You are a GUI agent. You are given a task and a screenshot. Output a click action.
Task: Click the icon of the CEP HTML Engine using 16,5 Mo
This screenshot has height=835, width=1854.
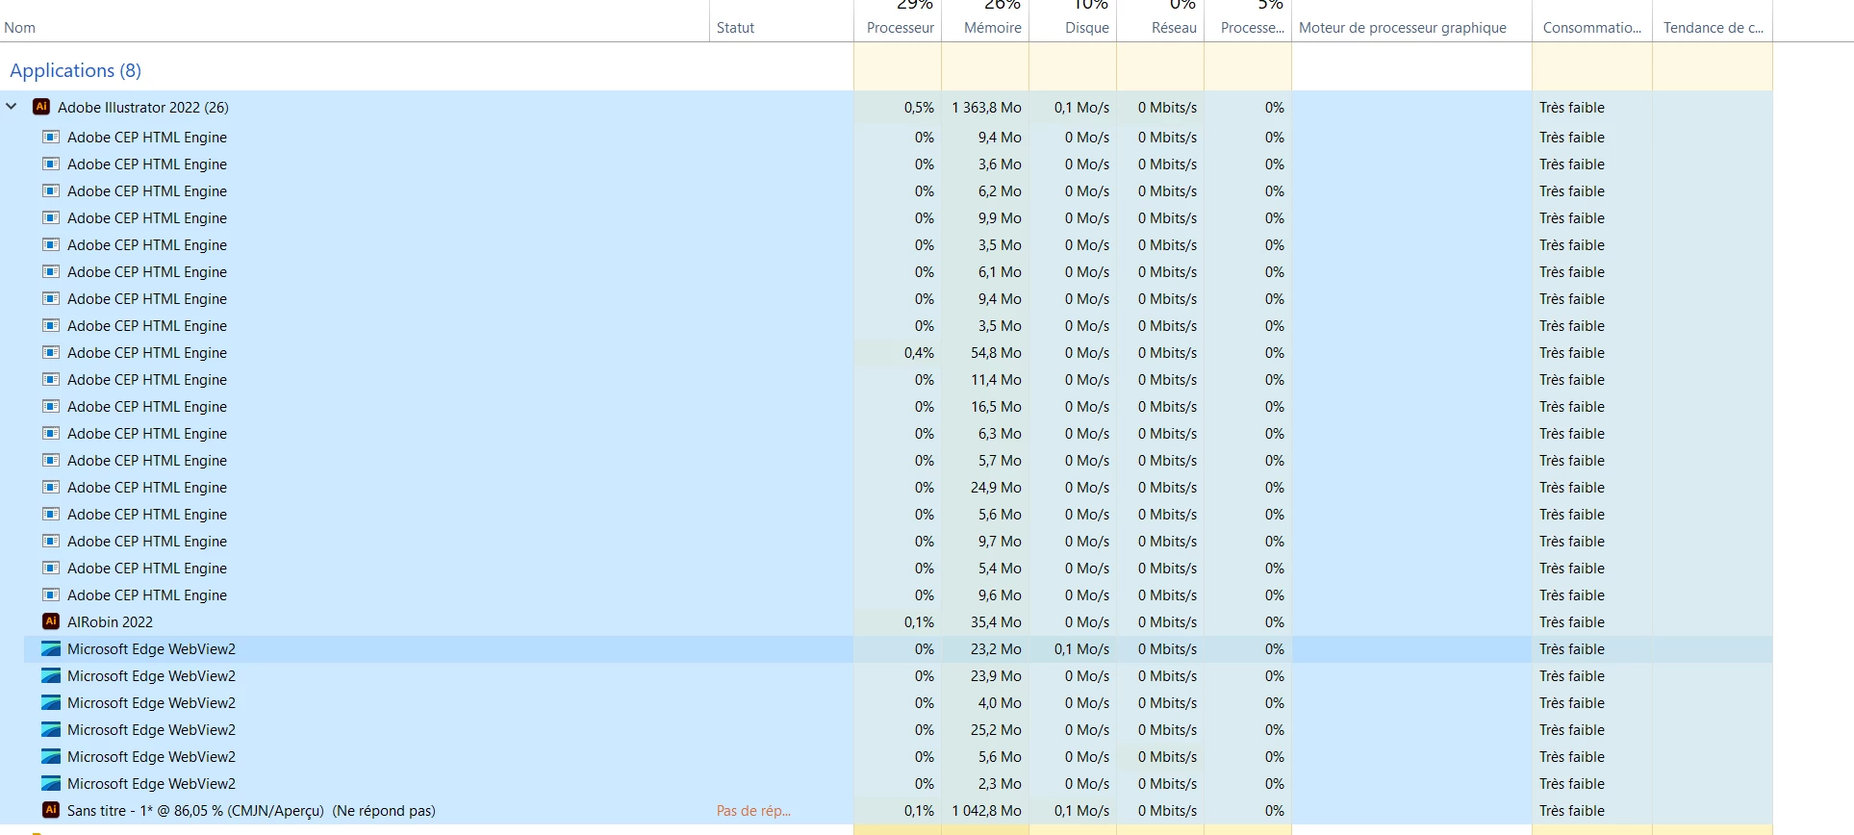click(51, 406)
